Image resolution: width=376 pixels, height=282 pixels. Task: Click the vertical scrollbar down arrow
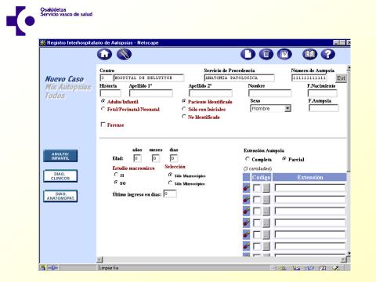349,253
